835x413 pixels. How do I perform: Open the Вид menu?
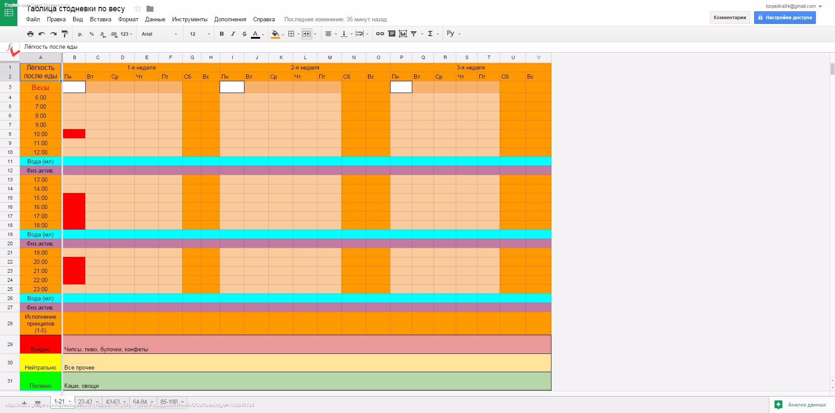point(78,19)
